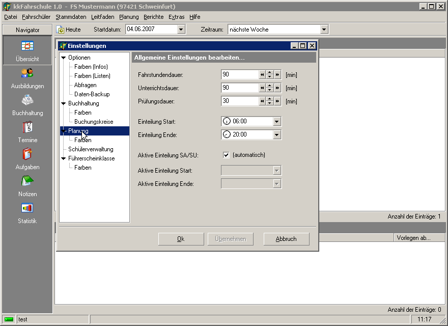Open the Extras menu
Screen dimensions: 448x326
tap(176, 17)
